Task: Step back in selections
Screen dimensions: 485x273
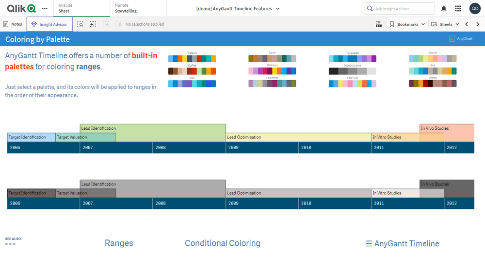Action: [93, 24]
